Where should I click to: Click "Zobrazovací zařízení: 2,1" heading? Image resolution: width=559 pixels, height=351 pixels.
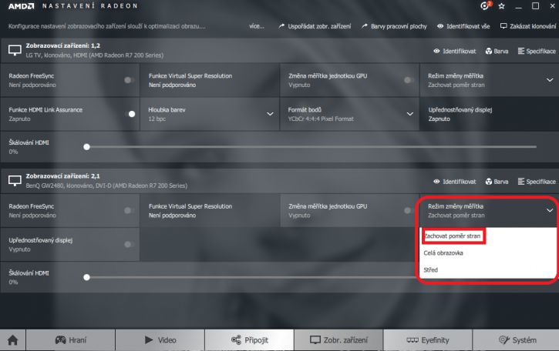62,175
